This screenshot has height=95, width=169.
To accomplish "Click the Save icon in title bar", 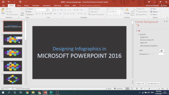I will pyautogui.click(x=3, y=2).
